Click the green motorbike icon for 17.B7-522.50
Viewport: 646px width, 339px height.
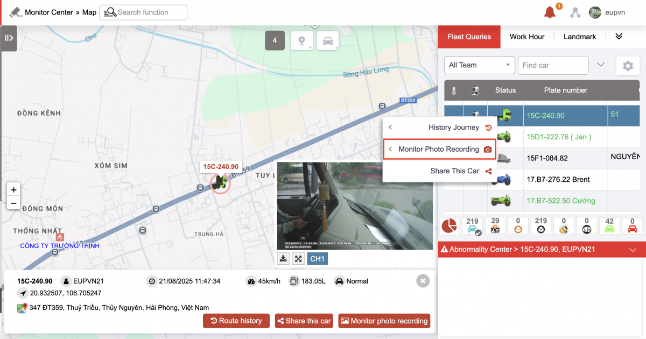[501, 201]
